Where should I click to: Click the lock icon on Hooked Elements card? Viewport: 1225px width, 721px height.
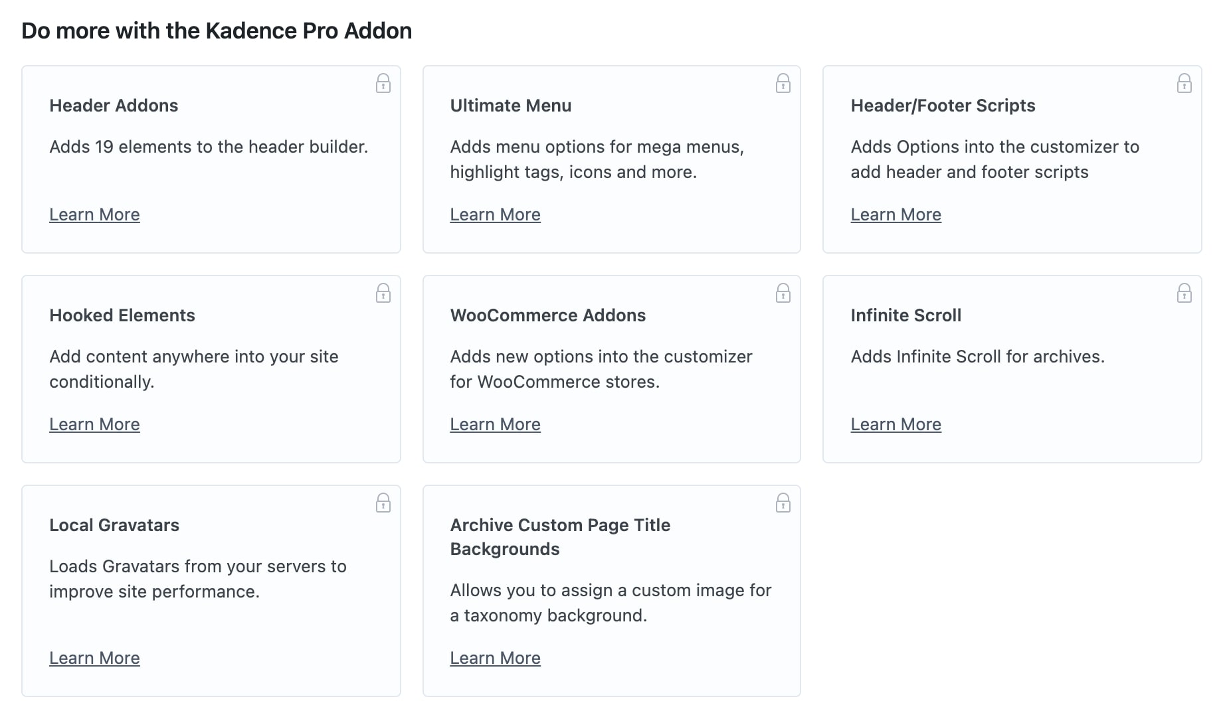click(x=383, y=293)
